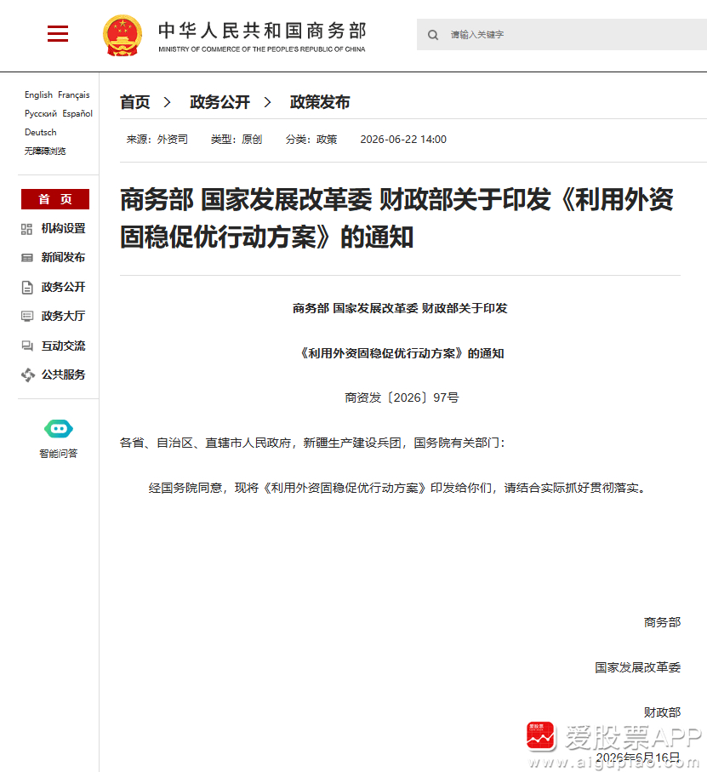The width and height of the screenshot is (707, 772).
Task: Click the 财政部 signature line
Action: tap(662, 712)
